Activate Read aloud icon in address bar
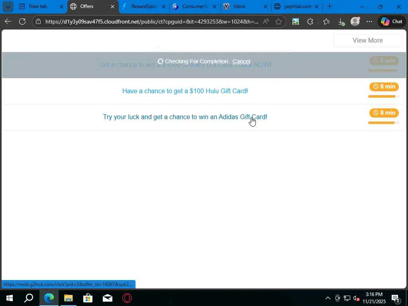The width and height of the screenshot is (408, 306). tap(266, 22)
